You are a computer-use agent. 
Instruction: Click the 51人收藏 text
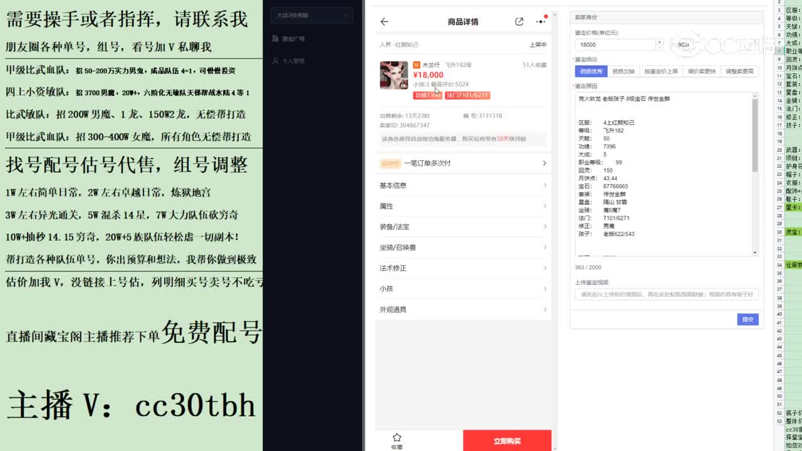pyautogui.click(x=534, y=65)
